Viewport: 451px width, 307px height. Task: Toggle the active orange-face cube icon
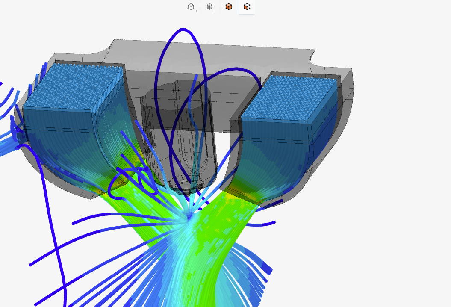[247, 6]
